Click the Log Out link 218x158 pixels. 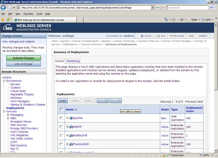pos(161,36)
